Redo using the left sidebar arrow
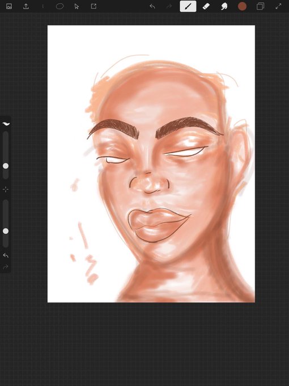 [6, 267]
